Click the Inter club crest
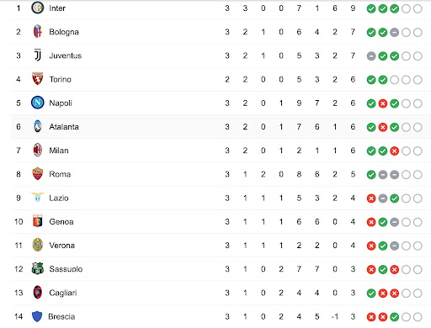The image size is (431, 328). pyautogui.click(x=37, y=8)
